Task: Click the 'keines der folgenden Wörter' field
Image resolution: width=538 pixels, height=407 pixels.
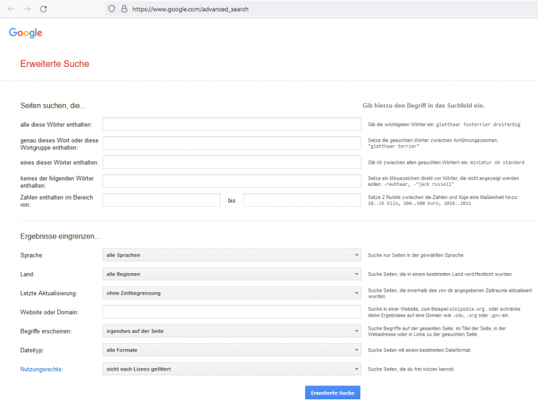Action: [231, 181]
